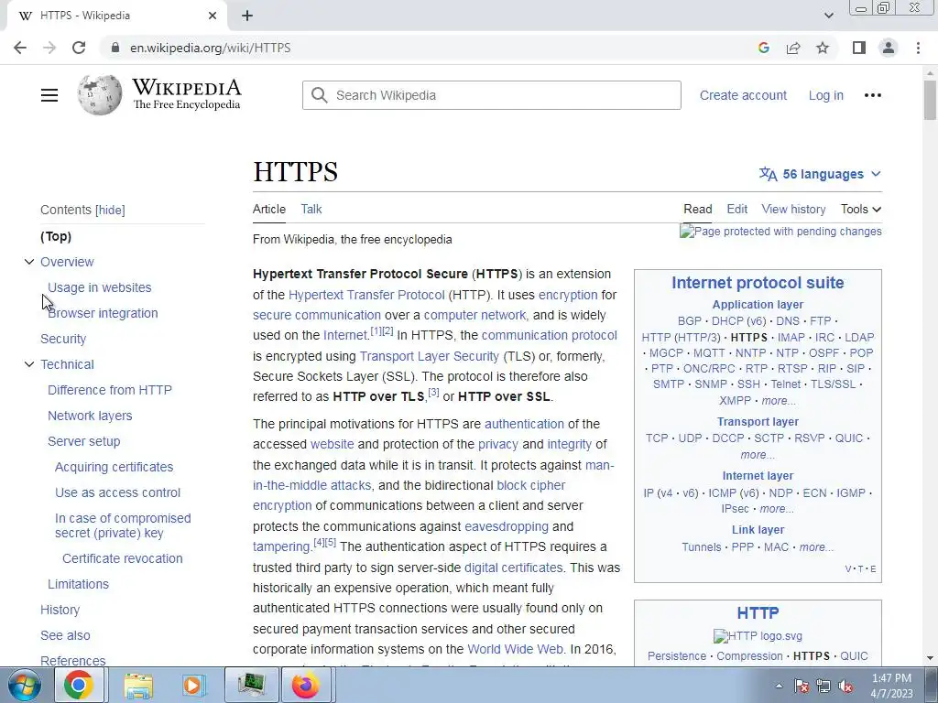
Task: Open Hypertext Transfer Protocol link
Action: coord(366,295)
